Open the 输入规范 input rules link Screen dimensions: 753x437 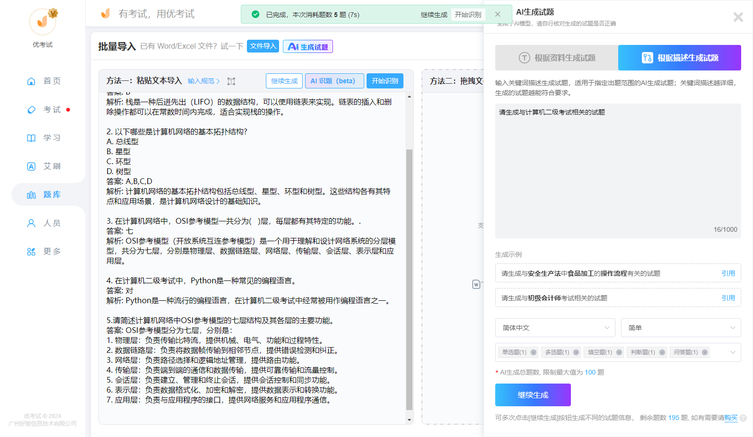pyautogui.click(x=203, y=81)
